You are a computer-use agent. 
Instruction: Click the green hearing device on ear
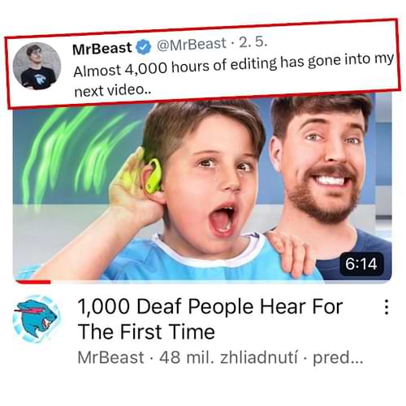153,176
